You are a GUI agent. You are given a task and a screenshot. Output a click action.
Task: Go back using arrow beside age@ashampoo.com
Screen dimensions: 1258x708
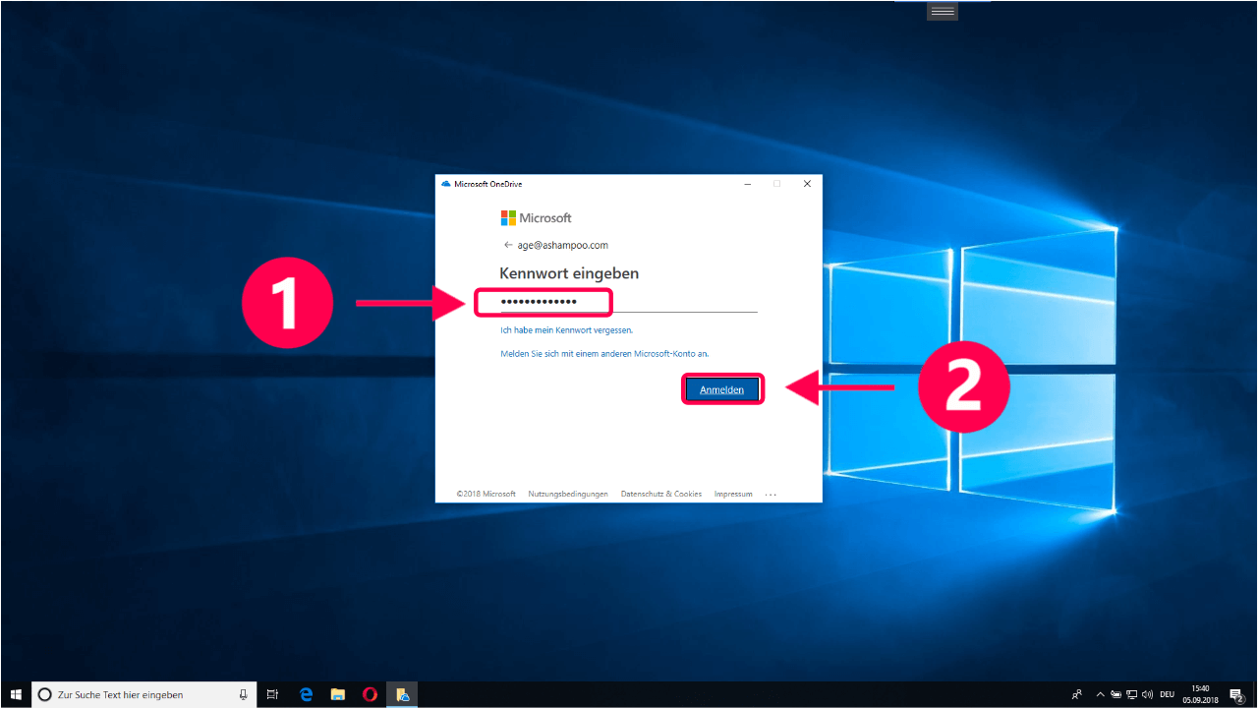508,245
